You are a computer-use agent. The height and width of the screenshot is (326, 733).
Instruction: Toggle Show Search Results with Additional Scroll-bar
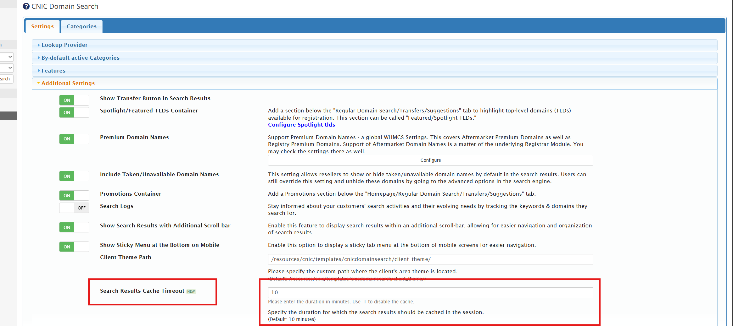(74, 227)
